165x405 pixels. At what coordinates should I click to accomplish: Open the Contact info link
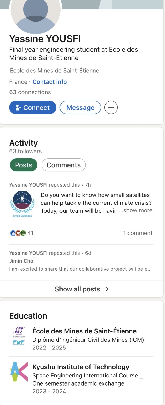pyautogui.click(x=50, y=82)
